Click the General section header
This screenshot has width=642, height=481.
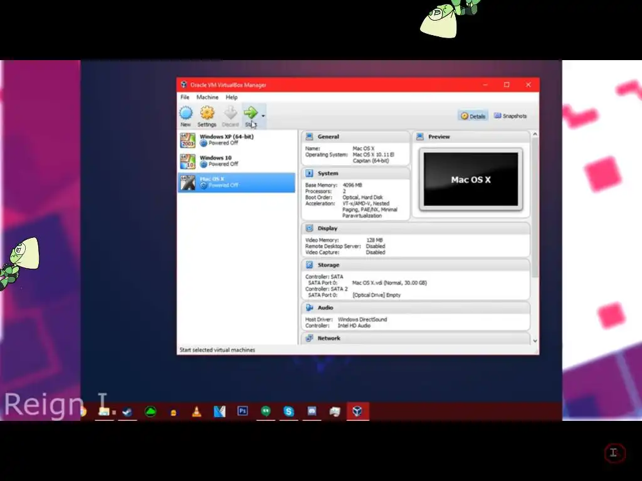tap(355, 137)
